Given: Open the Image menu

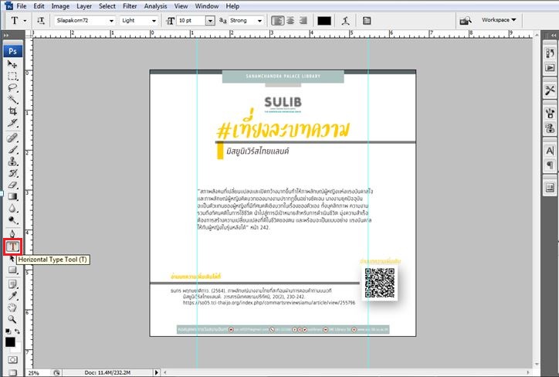Looking at the screenshot, I should 60,6.
